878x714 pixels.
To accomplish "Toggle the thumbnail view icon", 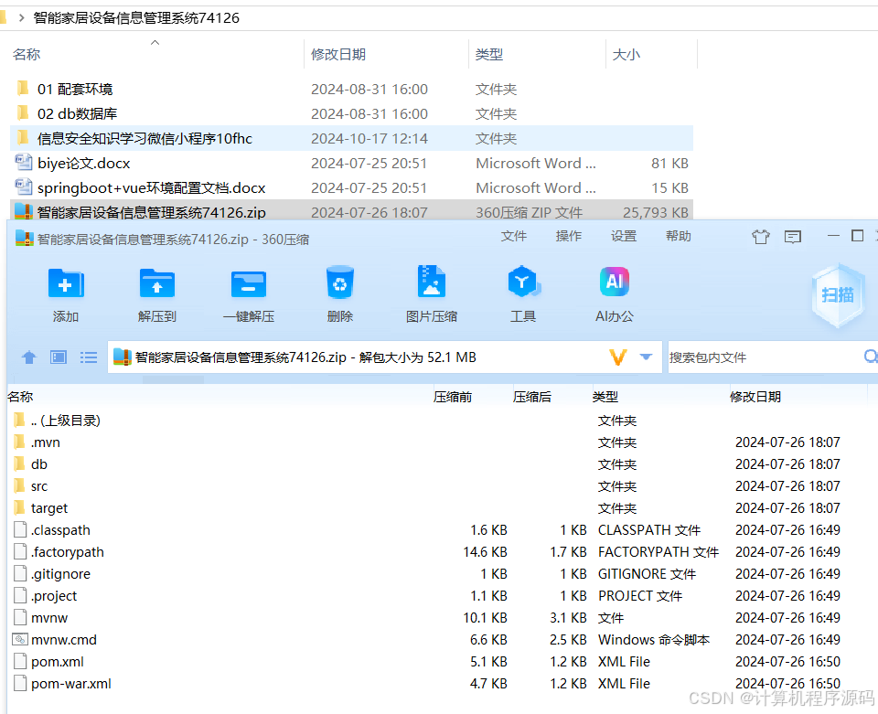I will tap(58, 357).
